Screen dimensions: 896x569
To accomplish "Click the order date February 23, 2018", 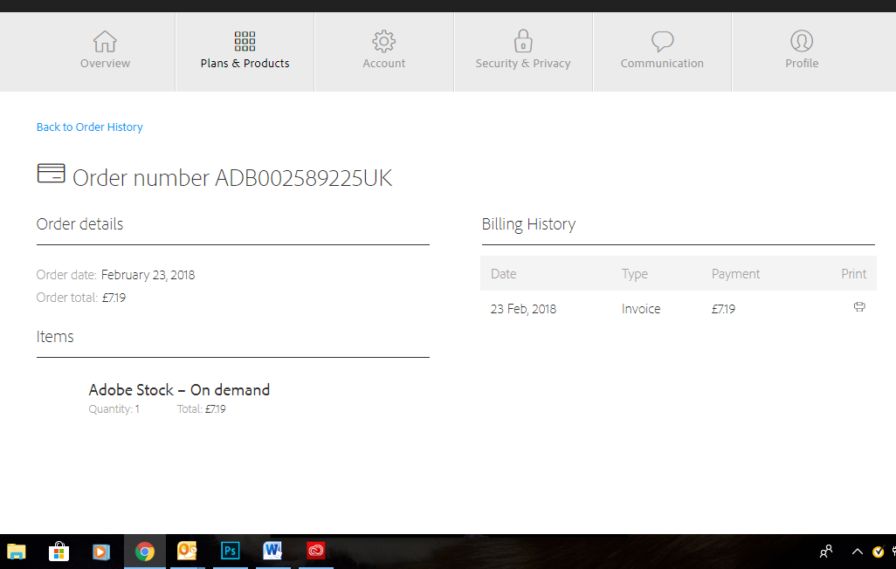I will pos(148,275).
